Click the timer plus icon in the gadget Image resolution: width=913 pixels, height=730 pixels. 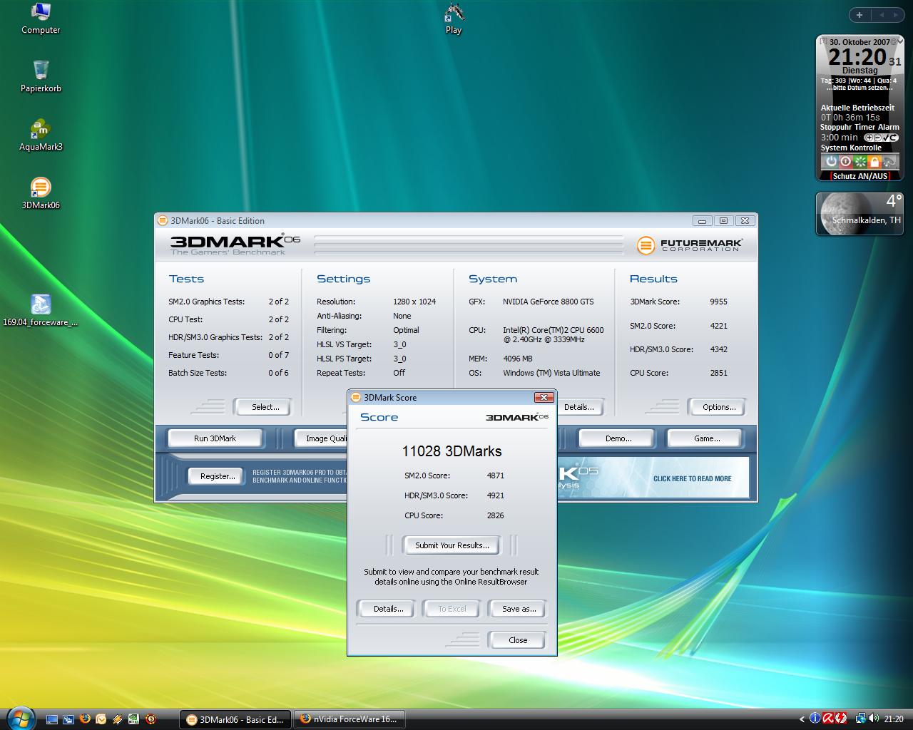pyautogui.click(x=869, y=138)
